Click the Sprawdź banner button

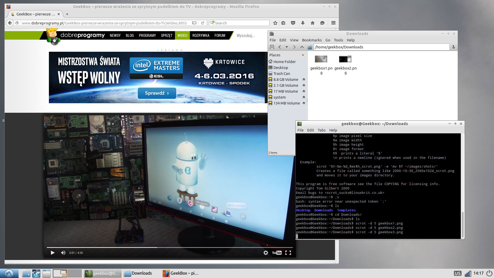pos(157,93)
